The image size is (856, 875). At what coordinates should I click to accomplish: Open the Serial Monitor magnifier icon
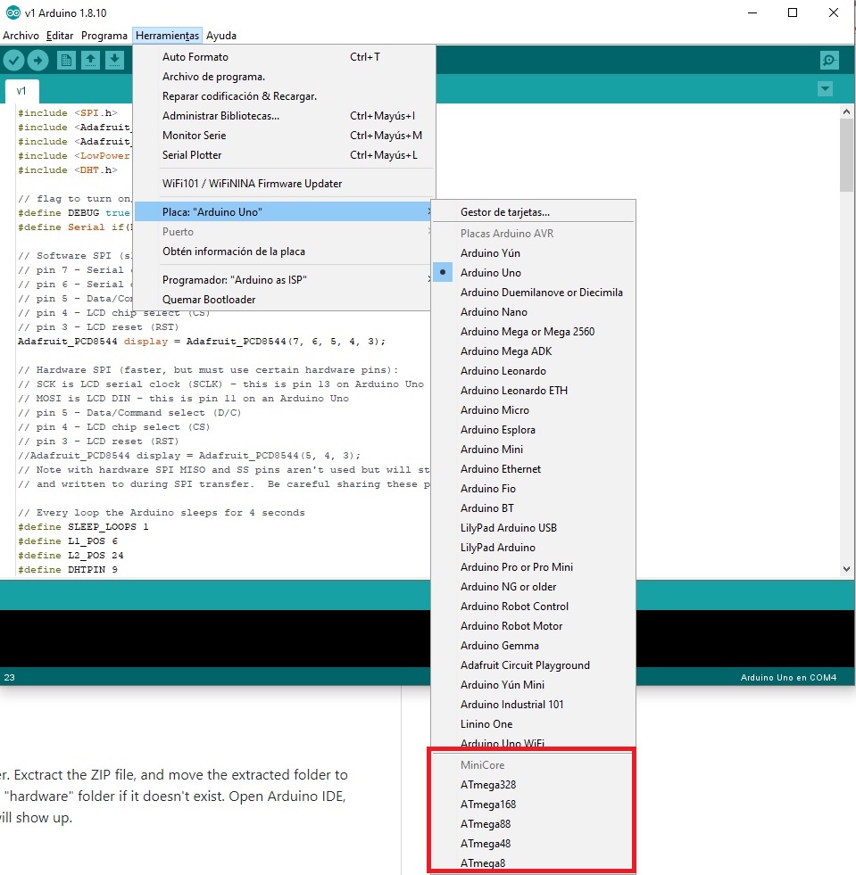tap(829, 61)
